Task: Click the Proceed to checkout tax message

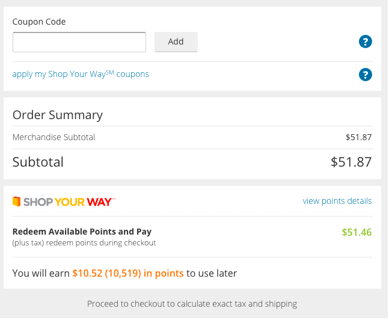Action: (x=192, y=304)
